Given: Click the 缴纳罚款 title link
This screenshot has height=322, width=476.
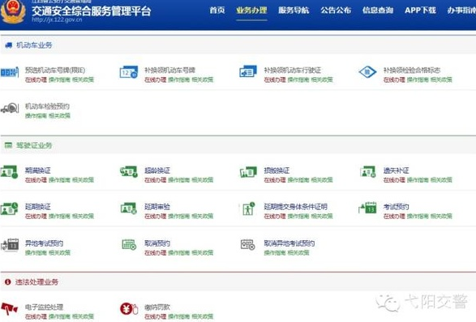Looking at the screenshot, I should [157, 307].
